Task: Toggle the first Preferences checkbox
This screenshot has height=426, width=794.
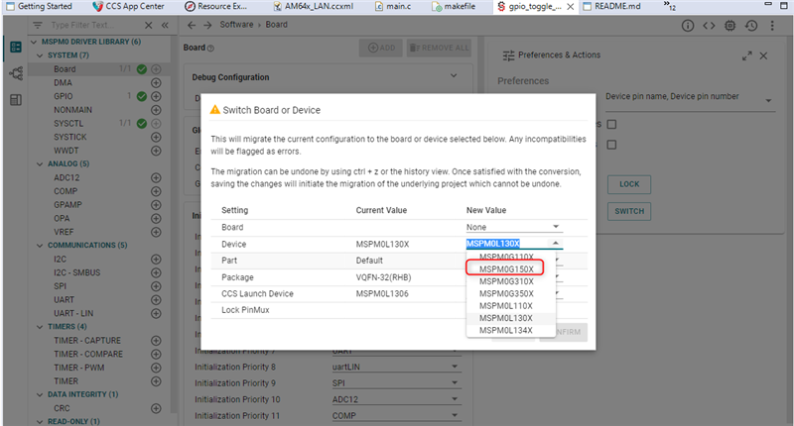Action: point(612,124)
